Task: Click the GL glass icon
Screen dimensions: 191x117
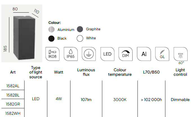Action: [x=162, y=54]
